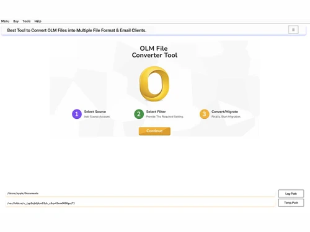The width and height of the screenshot is (310, 232).
Task: Click the log path field /Users/apple/Documents
Action: pyautogui.click(x=141, y=194)
